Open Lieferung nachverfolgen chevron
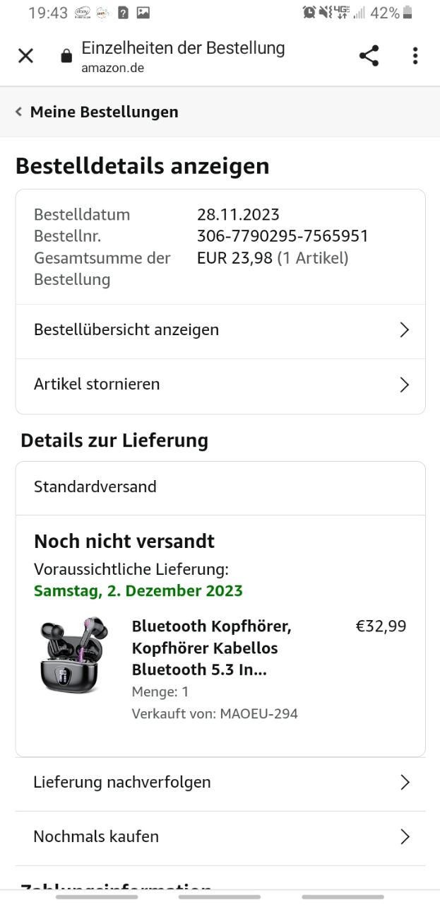The height and width of the screenshot is (905, 440). (405, 782)
